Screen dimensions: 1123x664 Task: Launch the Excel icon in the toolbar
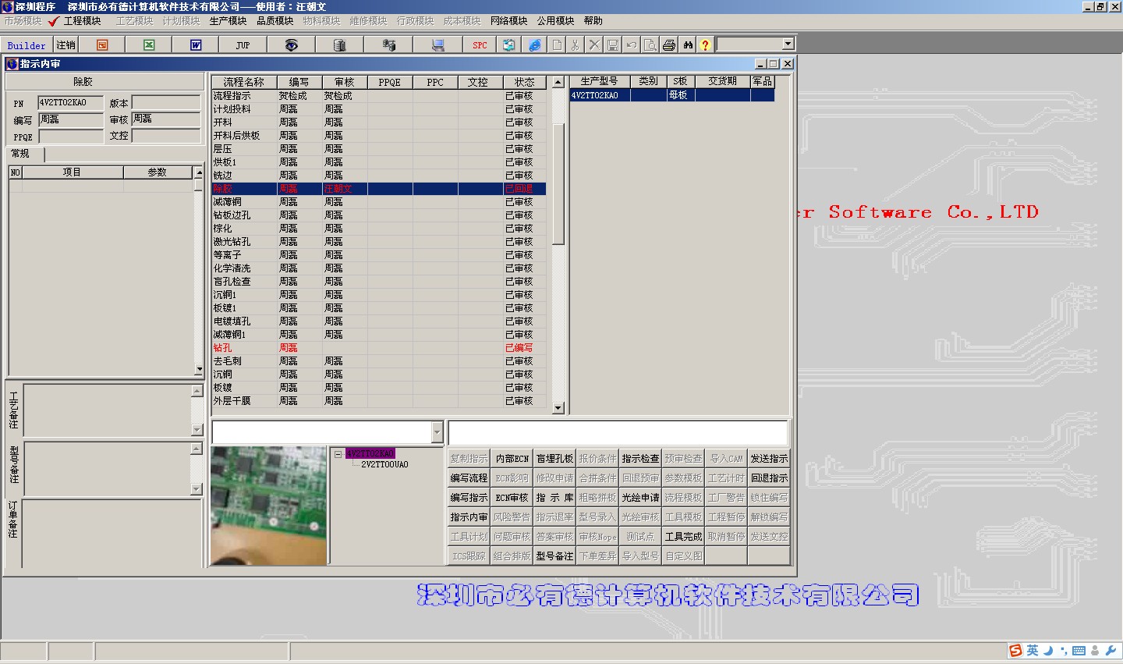(149, 45)
